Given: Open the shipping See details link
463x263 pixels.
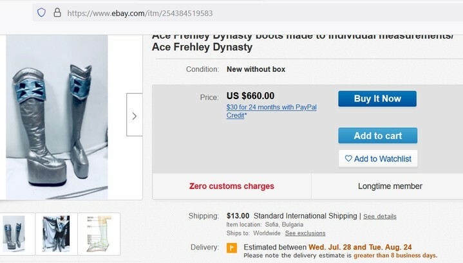Looking at the screenshot, I should click(x=380, y=216).
